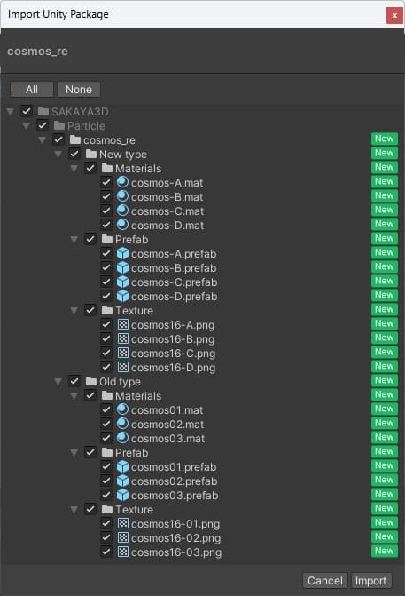Click the cosmos-C.prefab cube icon

(x=122, y=282)
